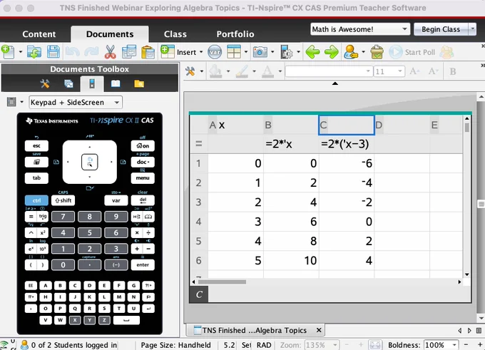Image resolution: width=485 pixels, height=350 pixels.
Task: Select row 4 header in spreadsheet
Action: click(x=198, y=222)
